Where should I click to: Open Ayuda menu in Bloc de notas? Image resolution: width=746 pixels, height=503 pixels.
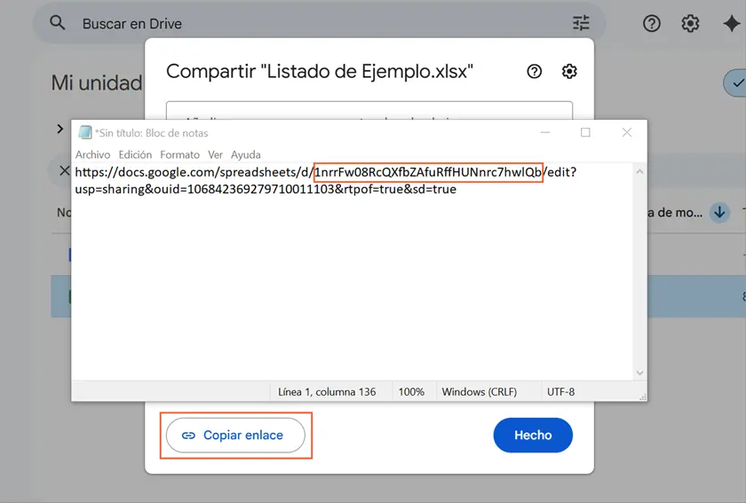point(245,154)
